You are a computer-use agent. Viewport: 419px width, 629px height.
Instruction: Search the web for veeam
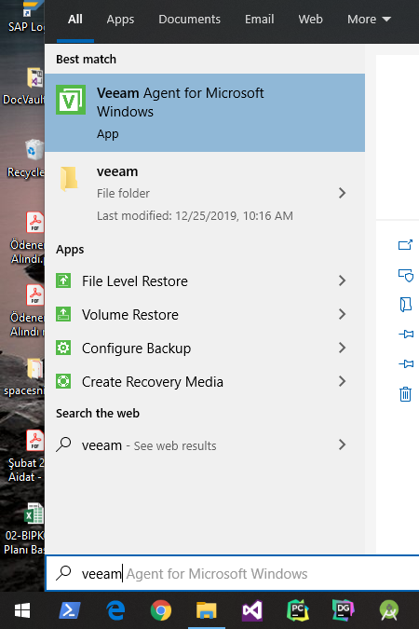tap(205, 445)
